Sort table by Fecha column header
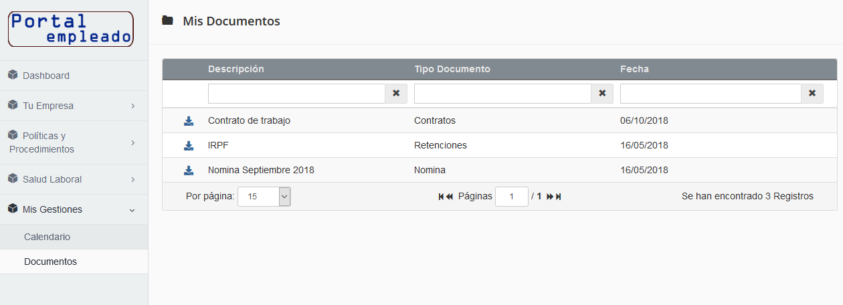The image size is (843, 305). 634,69
